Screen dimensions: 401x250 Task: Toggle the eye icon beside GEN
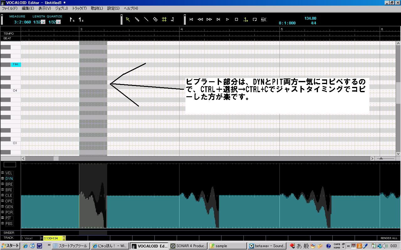(3, 207)
